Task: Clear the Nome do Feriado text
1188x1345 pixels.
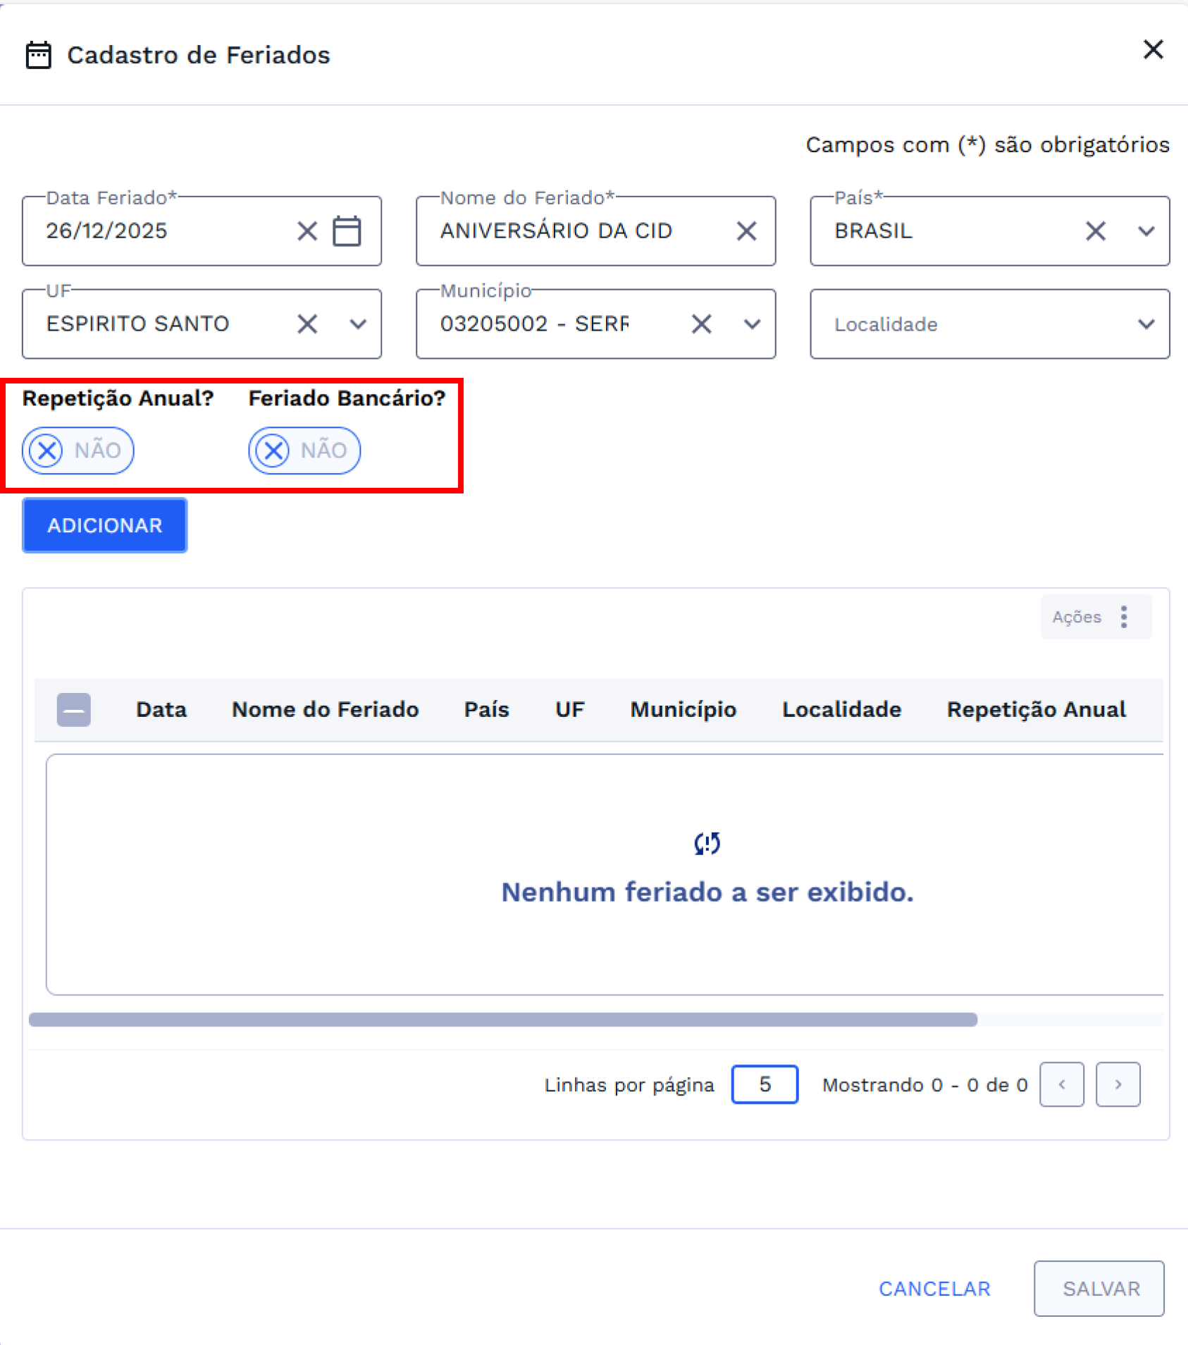Action: 746,231
